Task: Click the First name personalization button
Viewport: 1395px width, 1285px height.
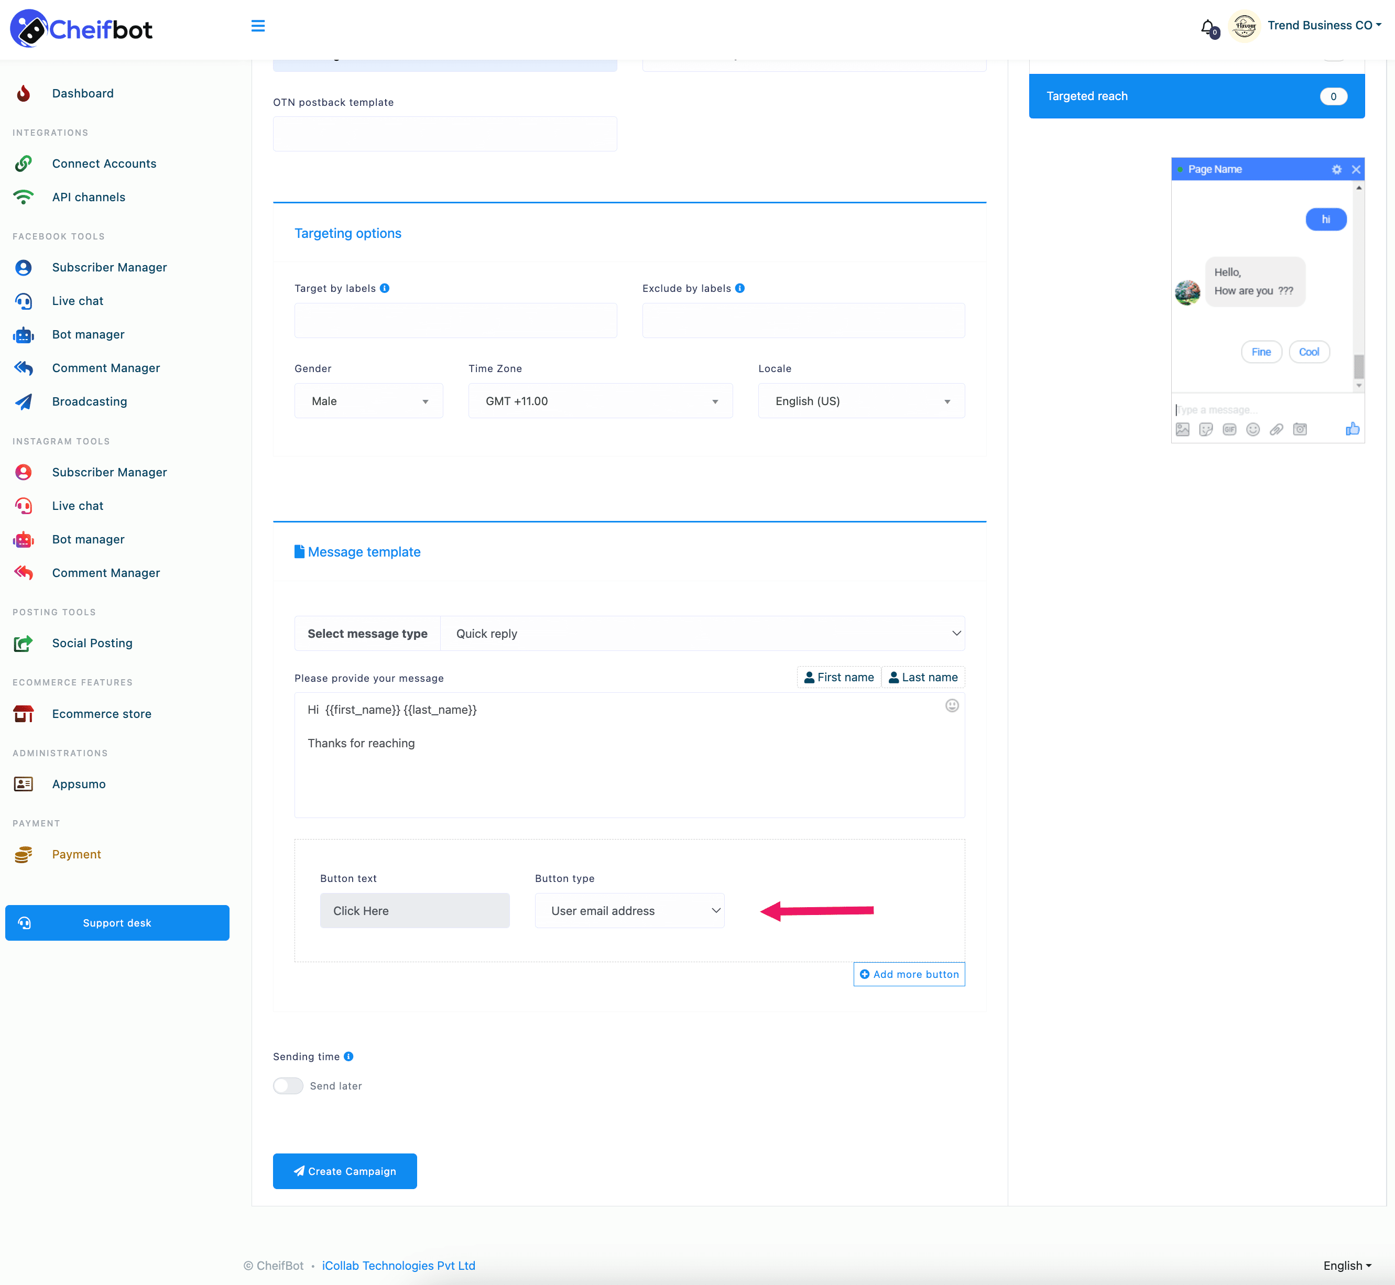Action: (x=838, y=677)
